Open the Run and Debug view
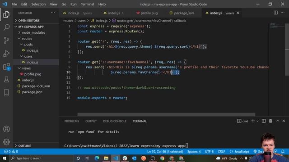The width and height of the screenshot is (289, 162). click(x=6, y=54)
